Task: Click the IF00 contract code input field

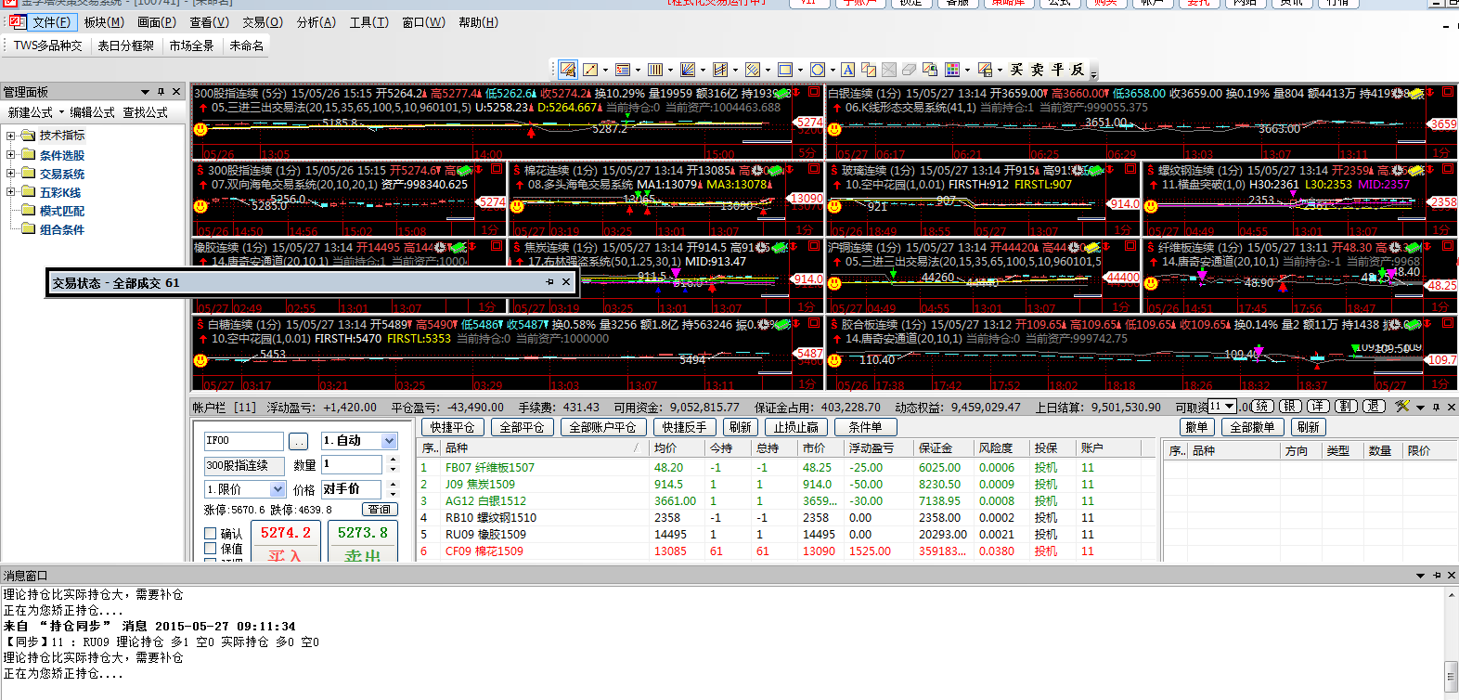Action: click(x=243, y=441)
